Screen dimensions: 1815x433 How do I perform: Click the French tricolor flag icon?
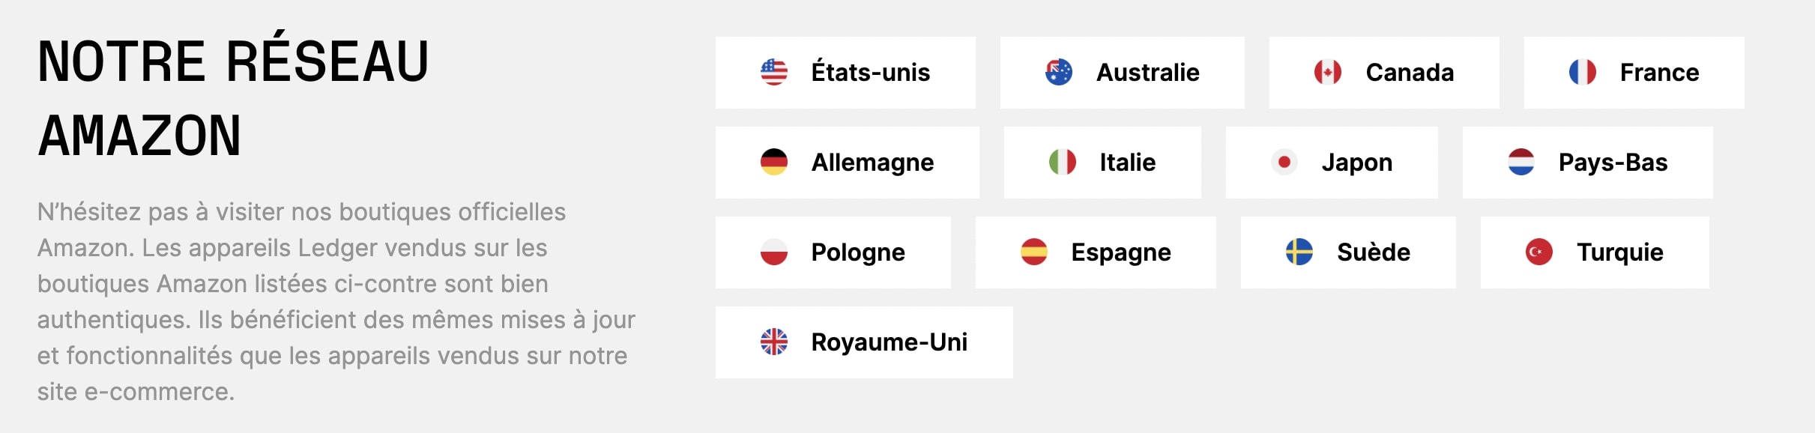[1582, 73]
